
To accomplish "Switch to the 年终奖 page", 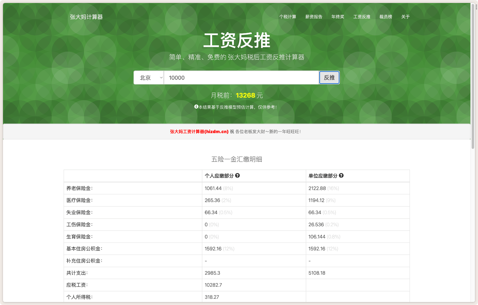I will pos(337,17).
